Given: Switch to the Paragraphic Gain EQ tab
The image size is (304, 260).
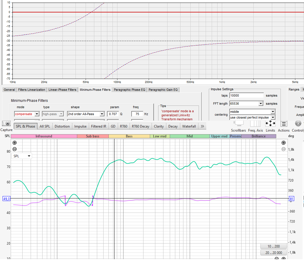Looking at the screenshot, I should (x=163, y=90).
